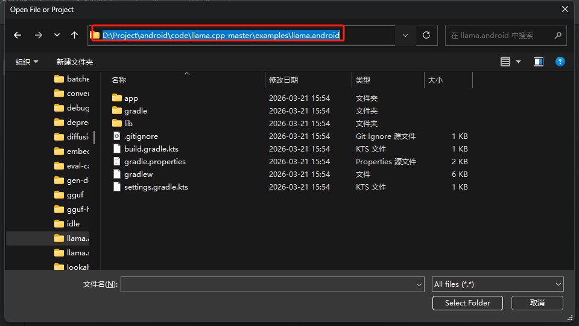Expand address bar history dropdown
579x326 pixels.
click(x=405, y=36)
